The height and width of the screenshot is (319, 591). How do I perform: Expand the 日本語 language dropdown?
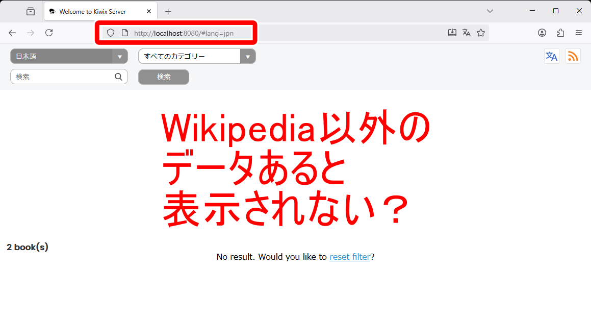(x=69, y=56)
